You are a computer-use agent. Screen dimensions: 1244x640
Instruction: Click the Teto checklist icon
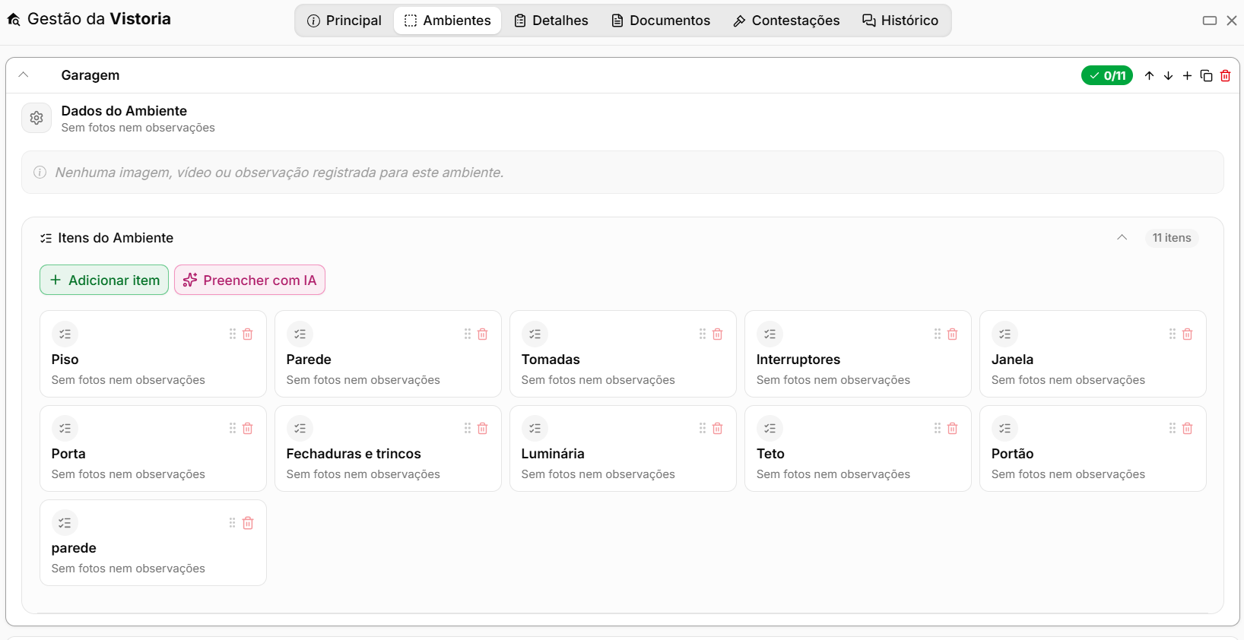click(770, 428)
